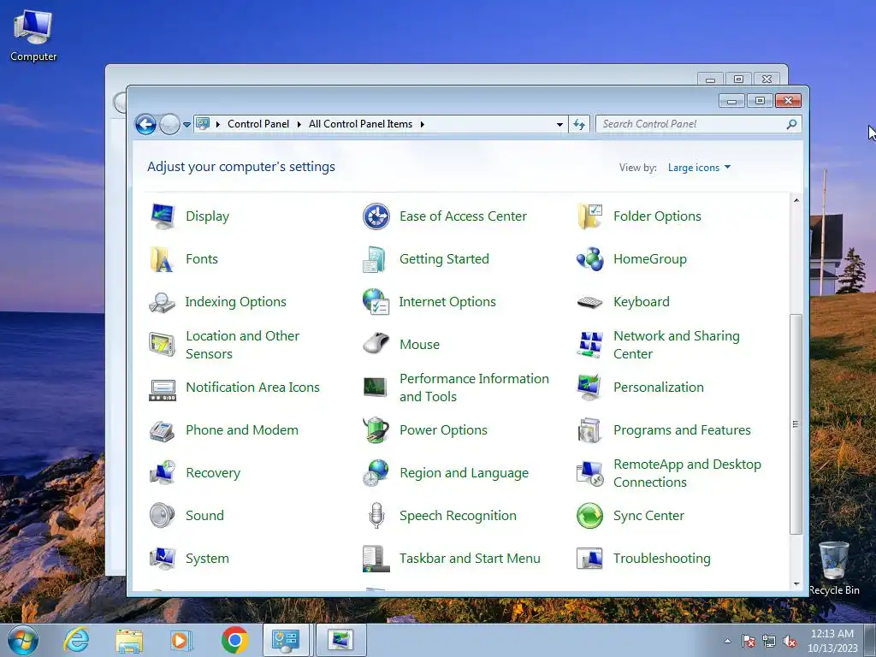Viewport: 876px width, 657px height.
Task: Open the muted volume tray icon
Action: pos(790,642)
